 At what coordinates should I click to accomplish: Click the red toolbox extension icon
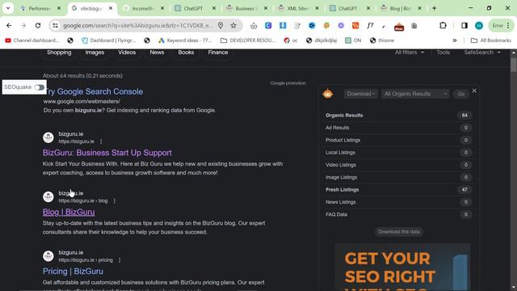(399, 27)
